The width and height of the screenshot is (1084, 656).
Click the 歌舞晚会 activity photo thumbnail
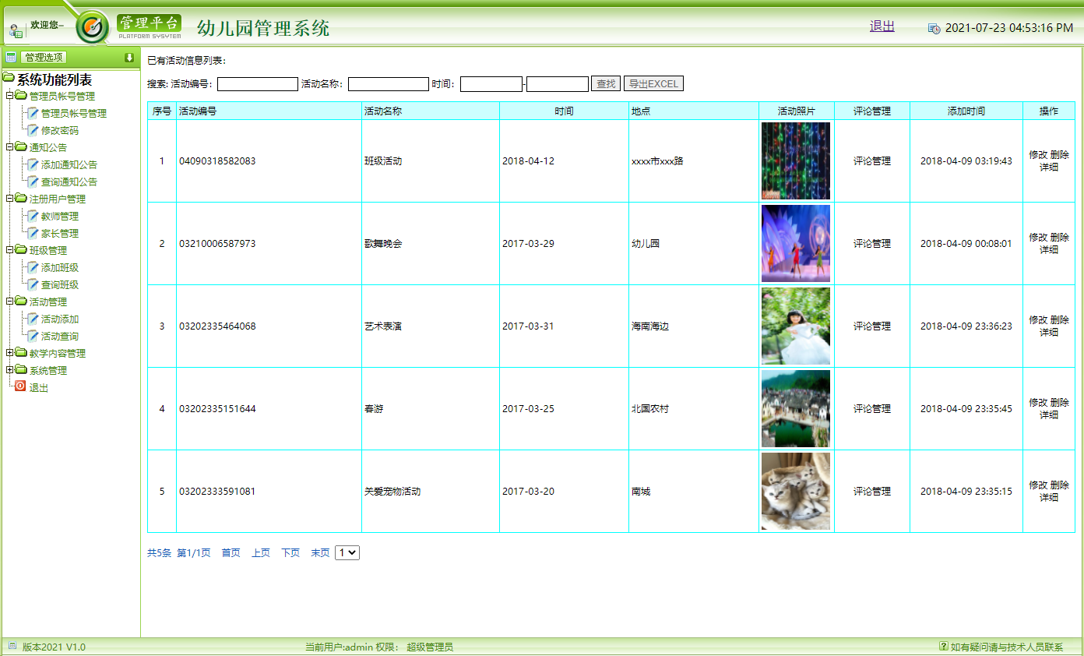[x=795, y=243]
